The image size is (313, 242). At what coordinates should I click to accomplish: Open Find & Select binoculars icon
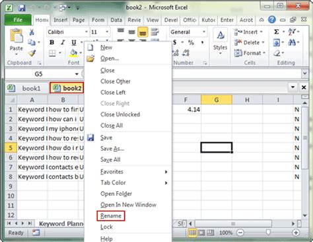(292, 42)
